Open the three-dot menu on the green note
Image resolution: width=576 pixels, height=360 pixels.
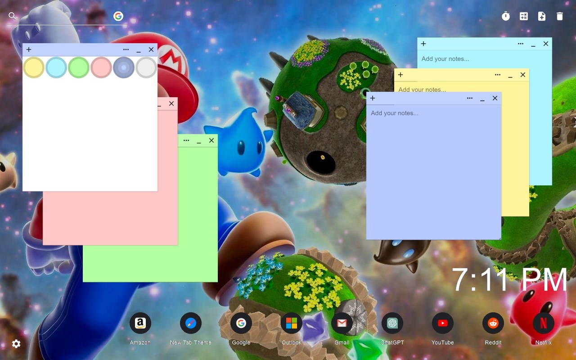tap(186, 140)
